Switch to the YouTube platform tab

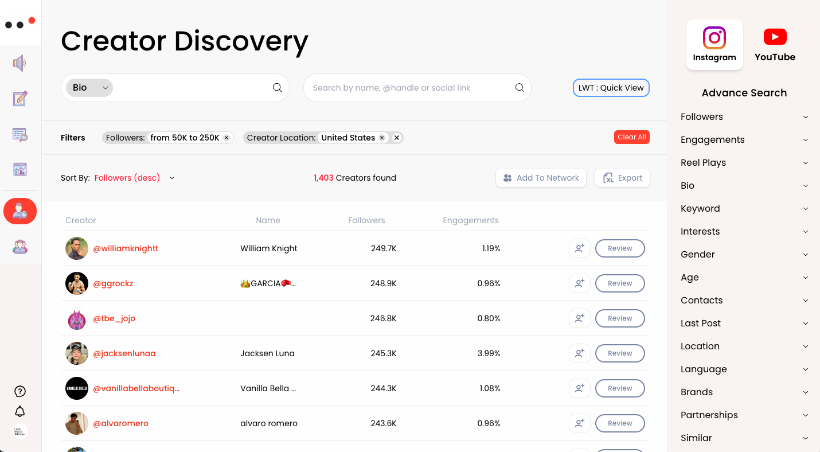(775, 45)
